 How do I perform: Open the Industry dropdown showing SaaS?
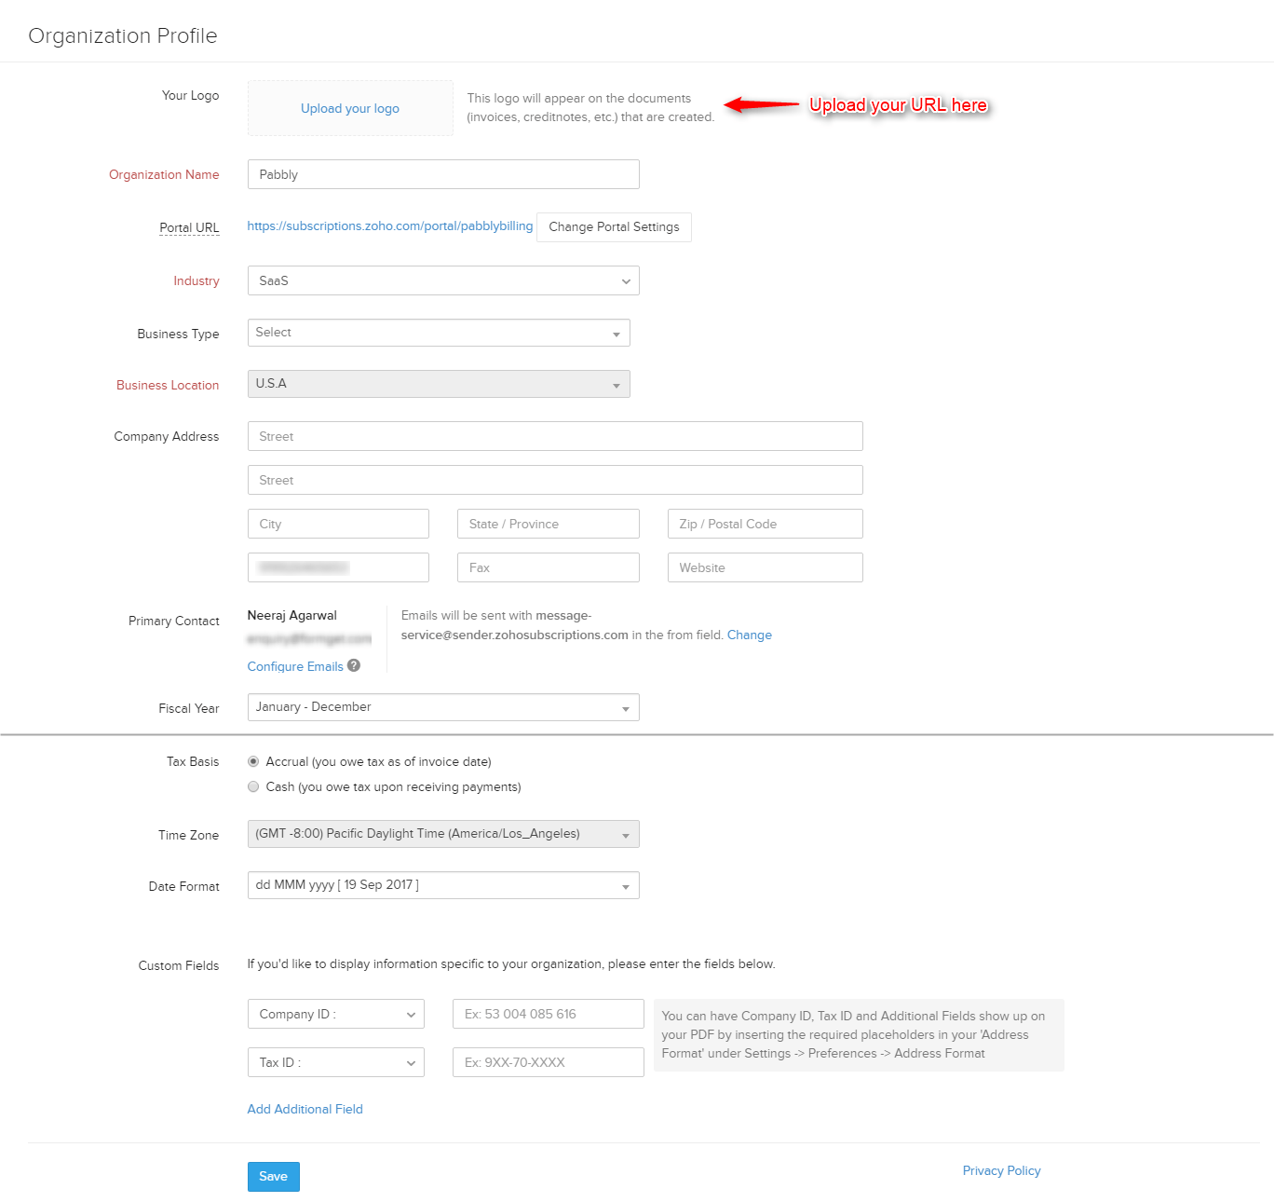(443, 280)
